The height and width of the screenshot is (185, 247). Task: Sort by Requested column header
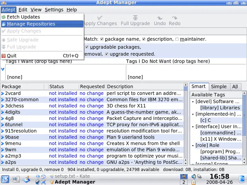(92, 87)
